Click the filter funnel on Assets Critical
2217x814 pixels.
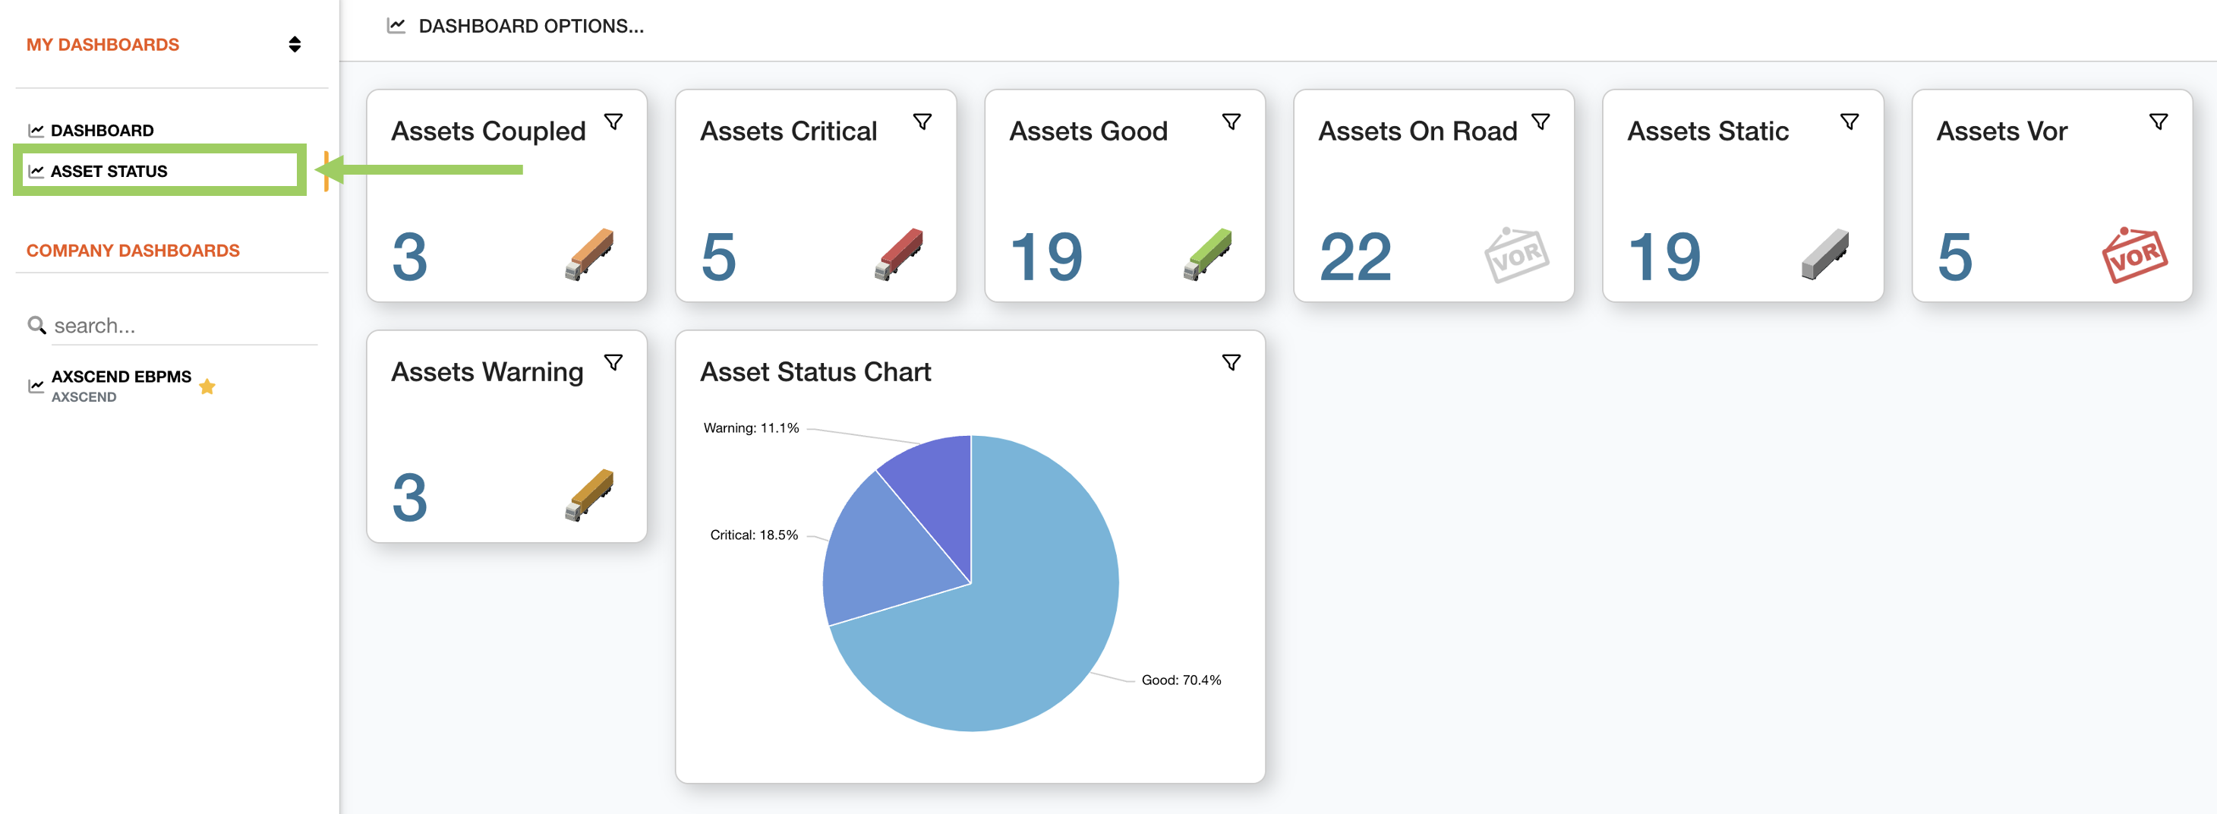923,123
